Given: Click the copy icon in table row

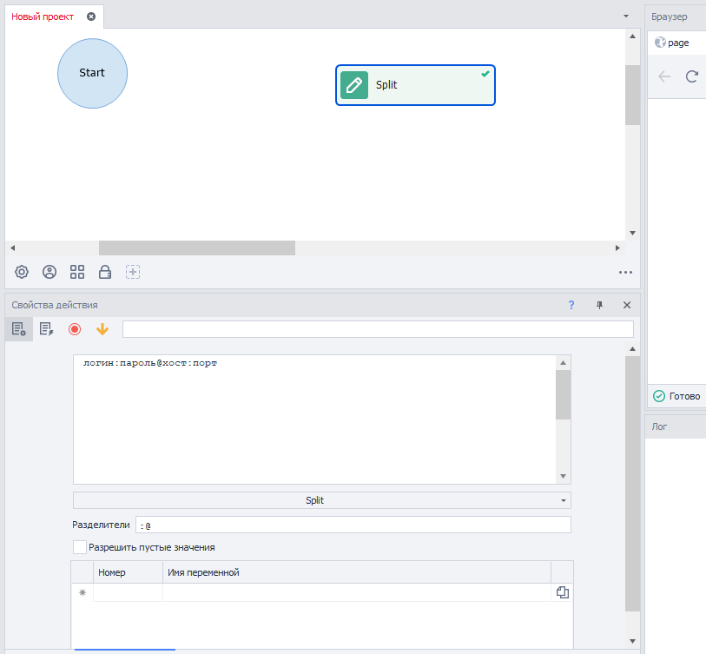Looking at the screenshot, I should click(x=563, y=592).
